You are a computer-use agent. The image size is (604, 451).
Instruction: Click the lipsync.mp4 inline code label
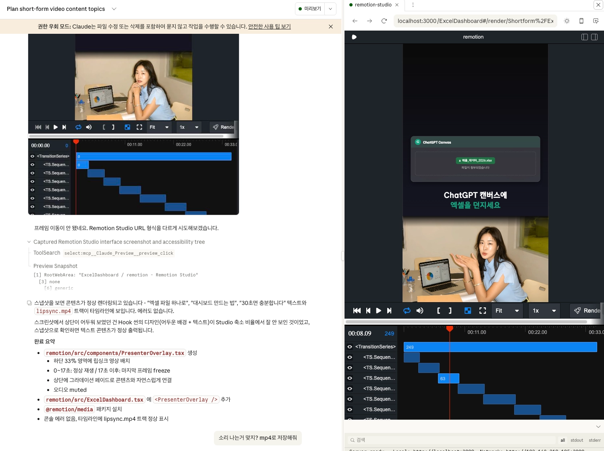[x=54, y=311]
